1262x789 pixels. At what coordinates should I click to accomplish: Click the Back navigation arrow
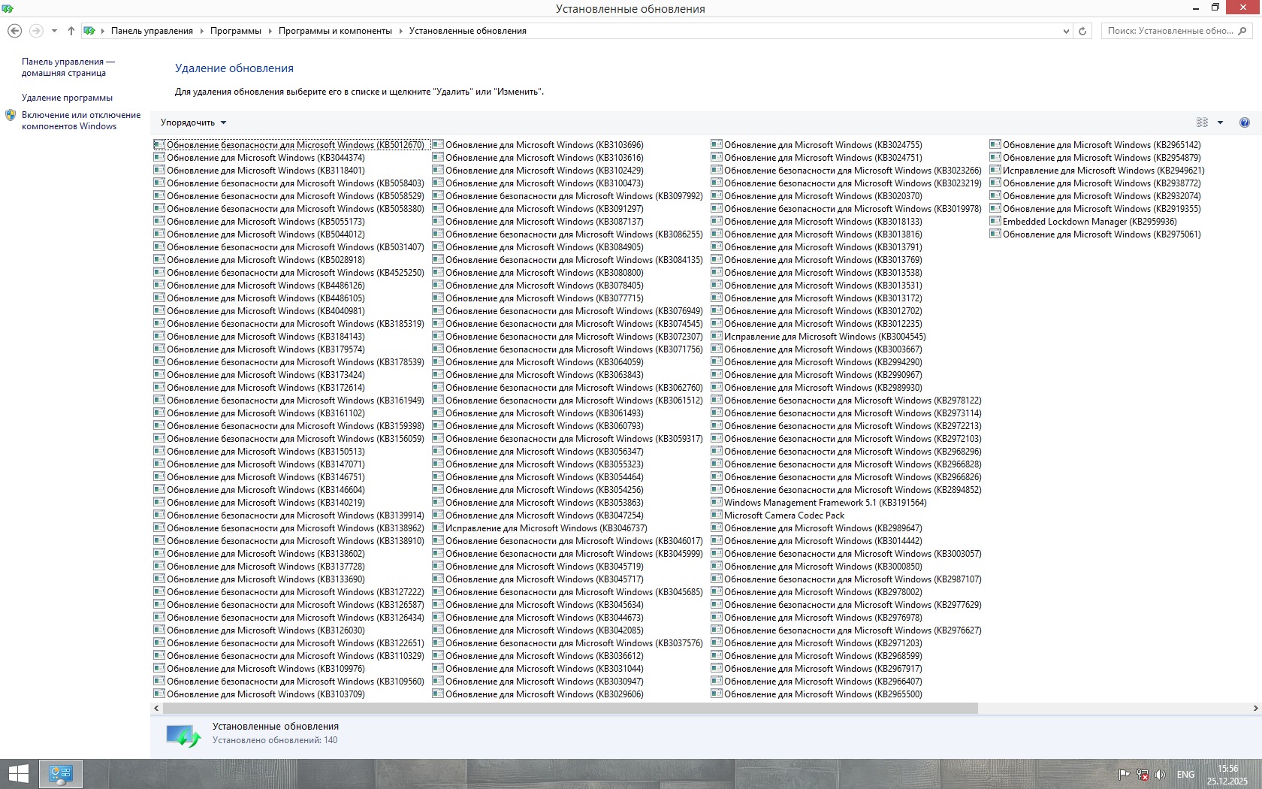pos(14,31)
